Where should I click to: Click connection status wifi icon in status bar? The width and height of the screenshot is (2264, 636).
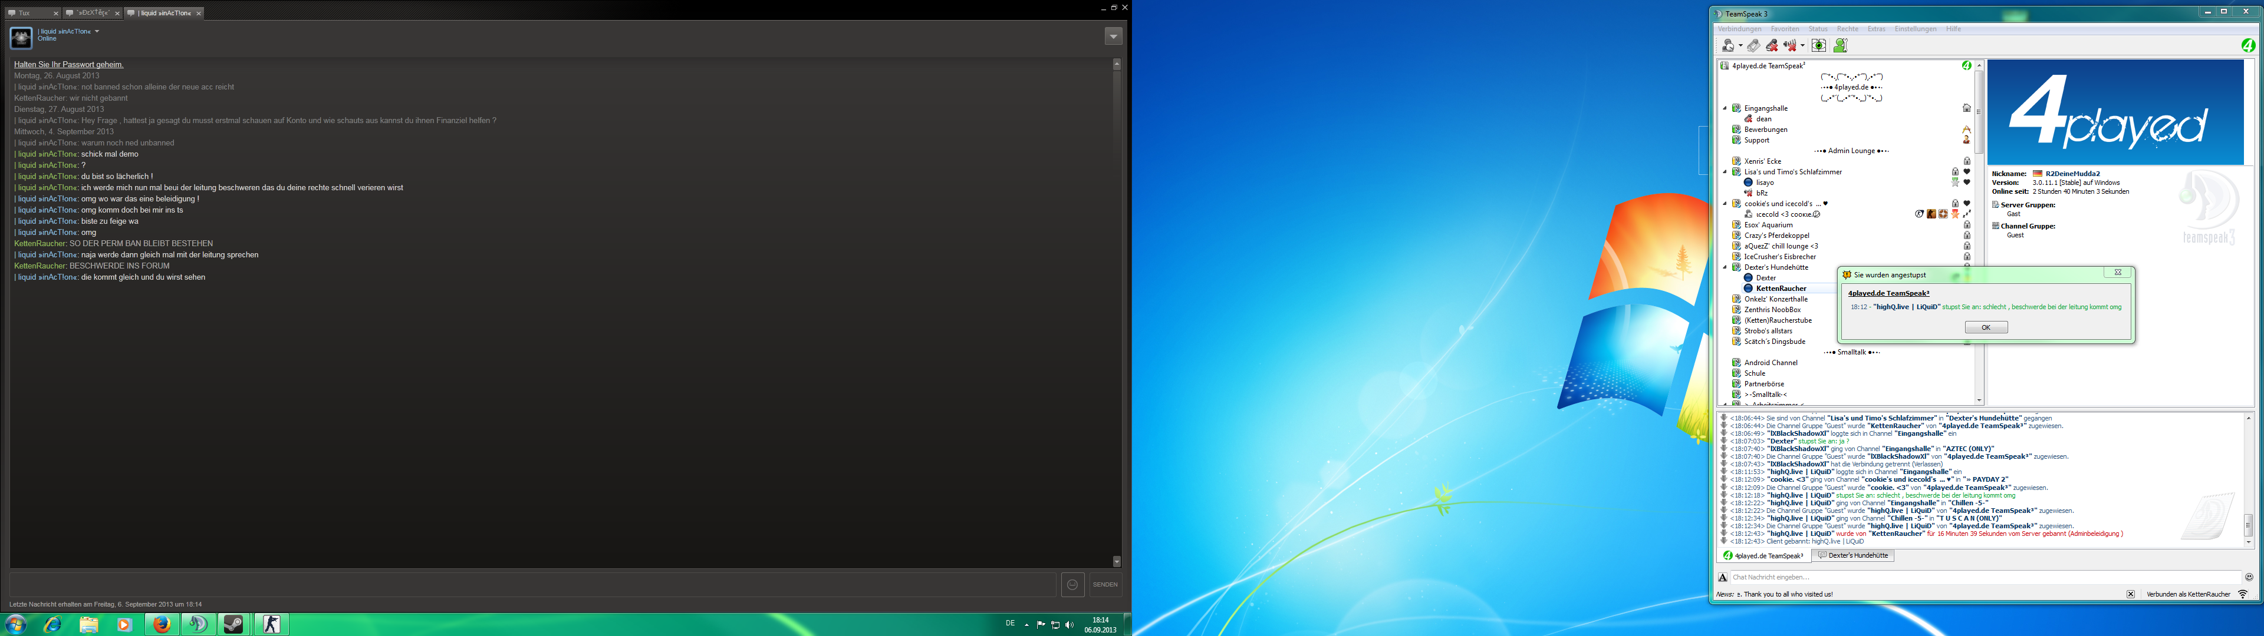(x=2243, y=595)
